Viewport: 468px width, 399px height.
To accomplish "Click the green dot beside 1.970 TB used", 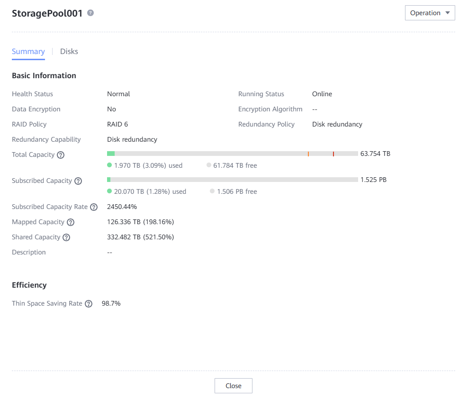I will tap(109, 165).
